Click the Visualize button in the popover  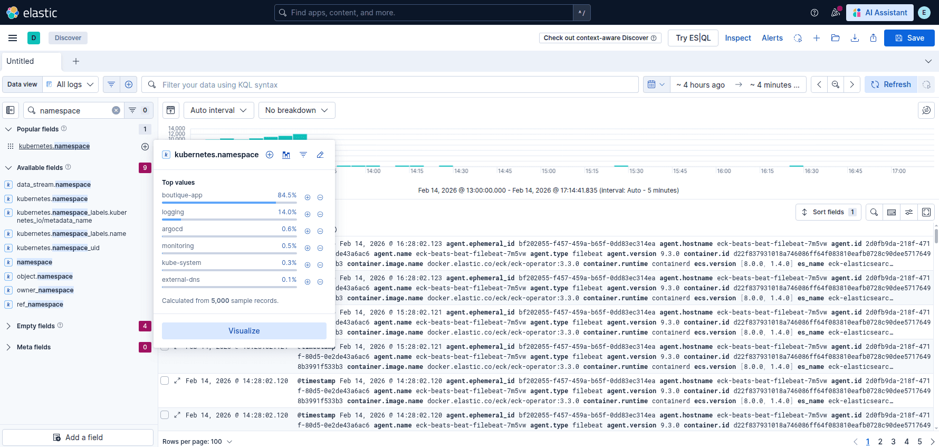(244, 331)
